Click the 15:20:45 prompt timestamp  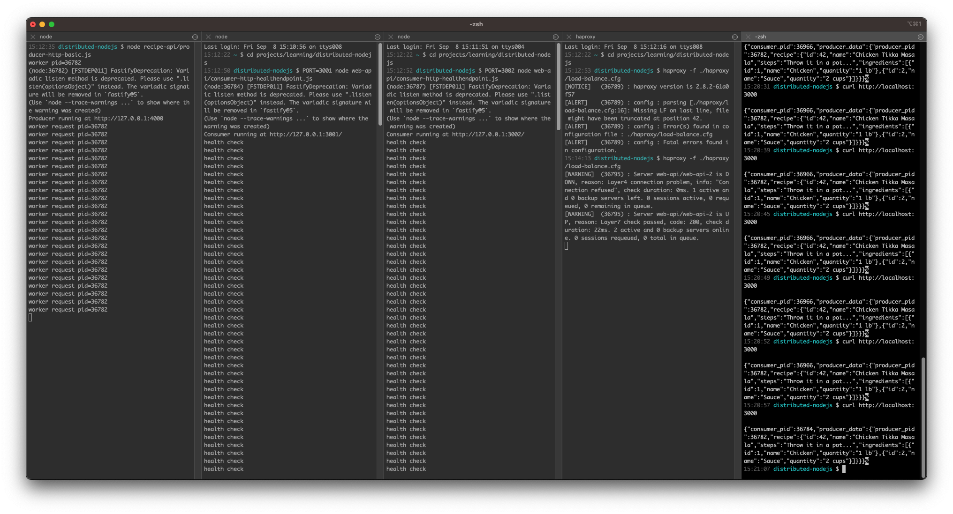[x=757, y=214]
